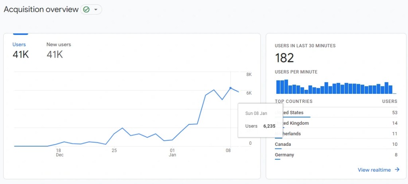The width and height of the screenshot is (408, 184).
Task: Expand the dropdown arrow beside Acquisition overview
Action: click(96, 10)
